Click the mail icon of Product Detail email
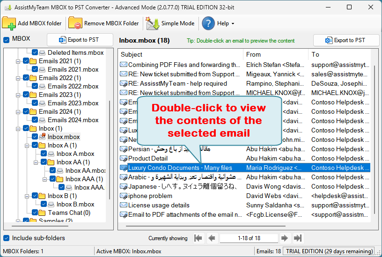382x257 pixels. point(124,158)
